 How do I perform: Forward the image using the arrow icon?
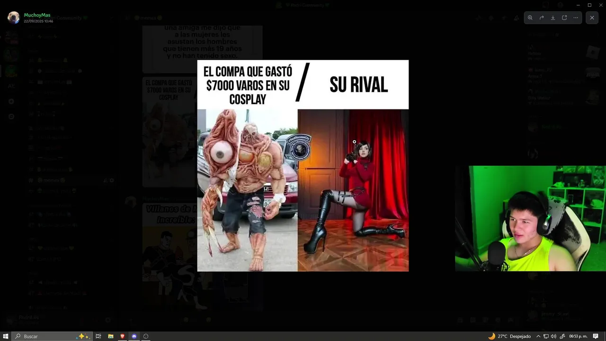pos(542,18)
